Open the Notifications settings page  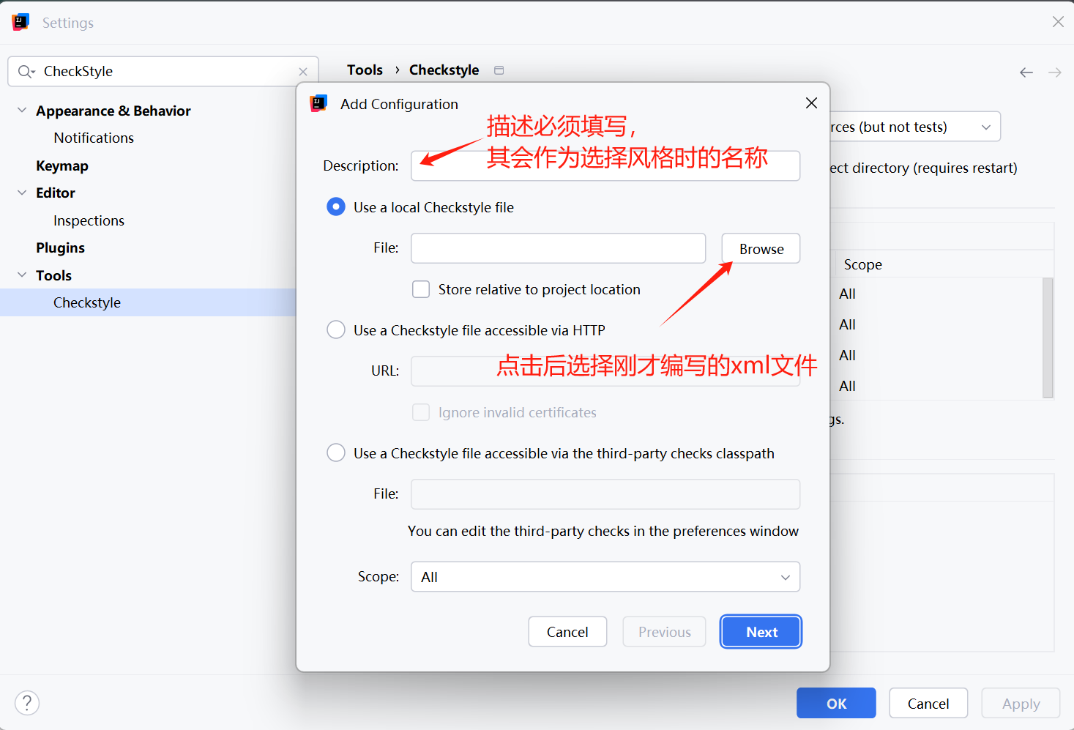click(x=94, y=138)
